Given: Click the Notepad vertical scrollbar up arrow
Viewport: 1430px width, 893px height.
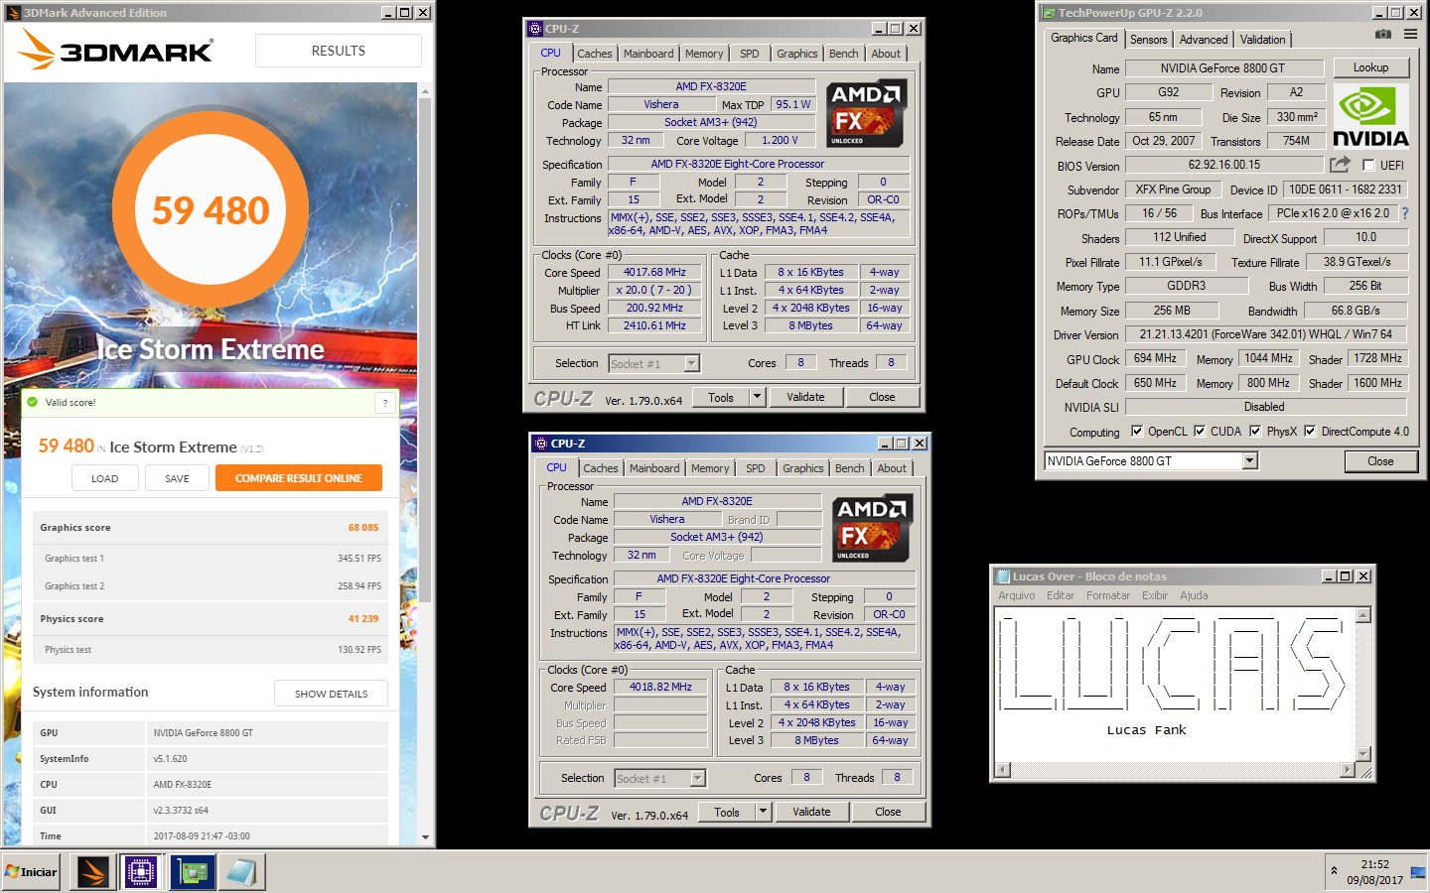Looking at the screenshot, I should click(1363, 615).
